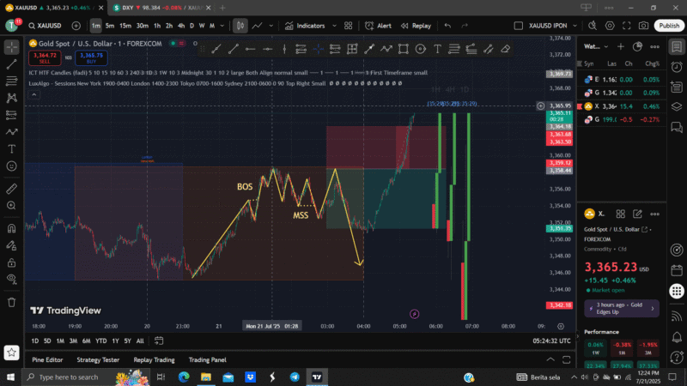Image resolution: width=687 pixels, height=386 pixels.
Task: Expand the Watchlist name dropdown
Action: pos(593,46)
